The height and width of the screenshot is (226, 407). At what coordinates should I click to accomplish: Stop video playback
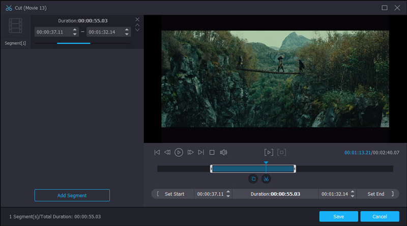[212, 152]
